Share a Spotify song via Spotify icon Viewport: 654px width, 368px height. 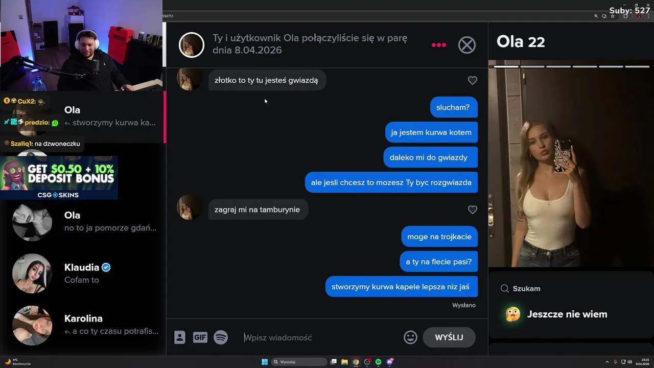[221, 337]
